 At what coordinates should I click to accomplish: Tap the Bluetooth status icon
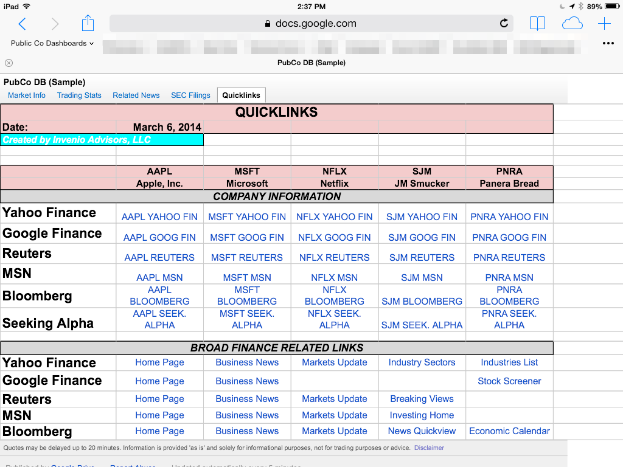pyautogui.click(x=580, y=6)
